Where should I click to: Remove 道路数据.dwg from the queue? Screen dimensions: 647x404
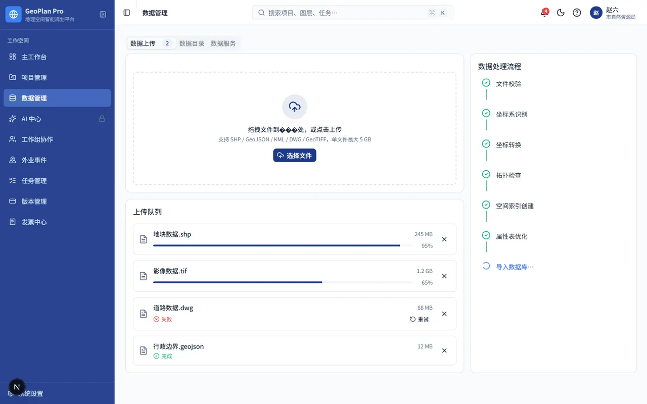pyautogui.click(x=444, y=314)
